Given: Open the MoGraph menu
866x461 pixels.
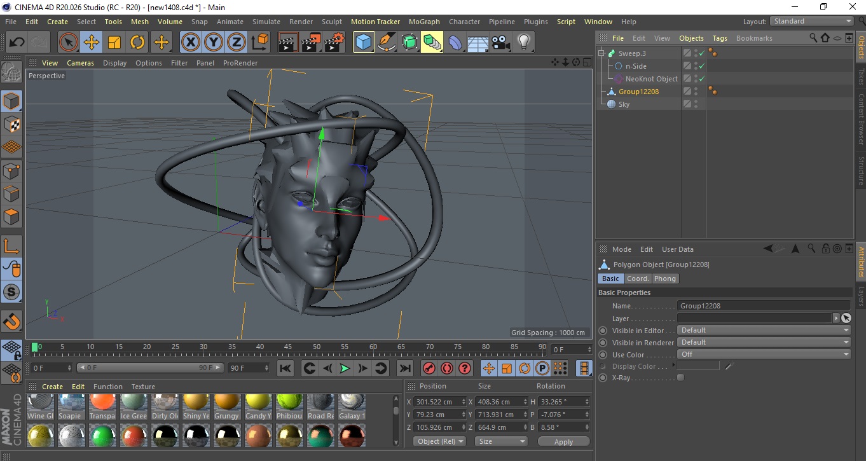Looking at the screenshot, I should point(424,22).
